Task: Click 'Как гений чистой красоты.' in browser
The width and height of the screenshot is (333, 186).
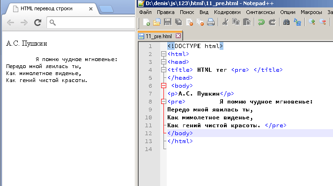Action: point(47,80)
